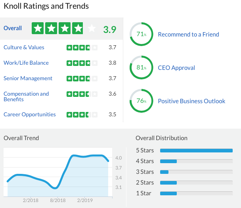Click the Work/Life Balance star rating
Viewport: 241px width, 208px height.
[x=82, y=63]
